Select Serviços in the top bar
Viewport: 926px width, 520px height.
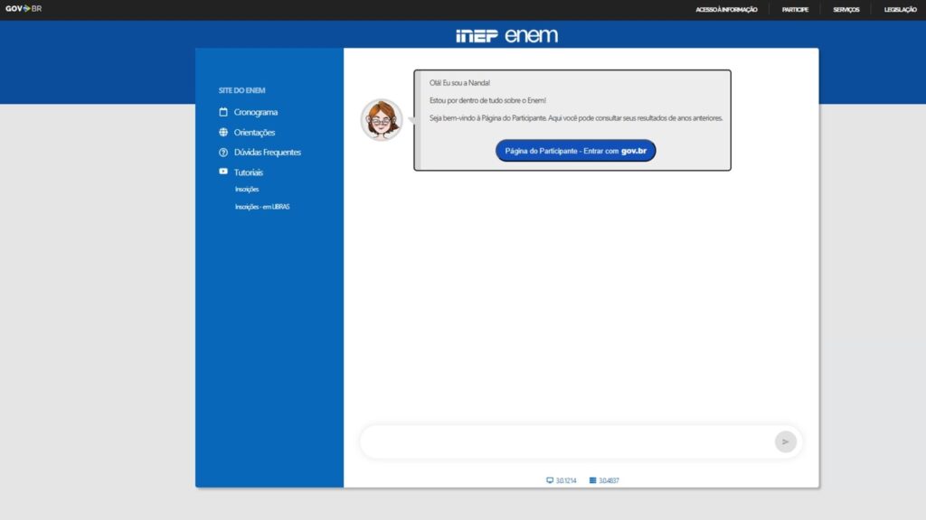tap(846, 9)
